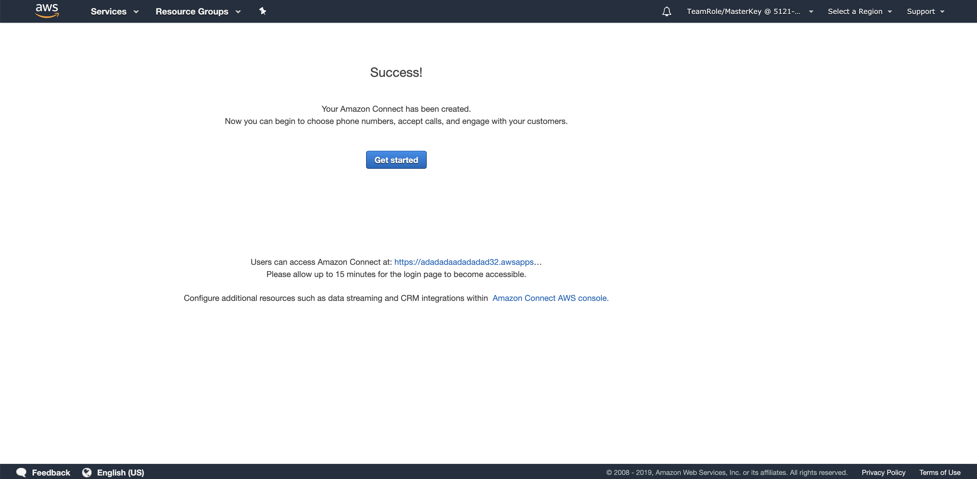This screenshot has width=977, height=479.
Task: Open the Amazon Connect AWS console link
Action: pyautogui.click(x=550, y=298)
